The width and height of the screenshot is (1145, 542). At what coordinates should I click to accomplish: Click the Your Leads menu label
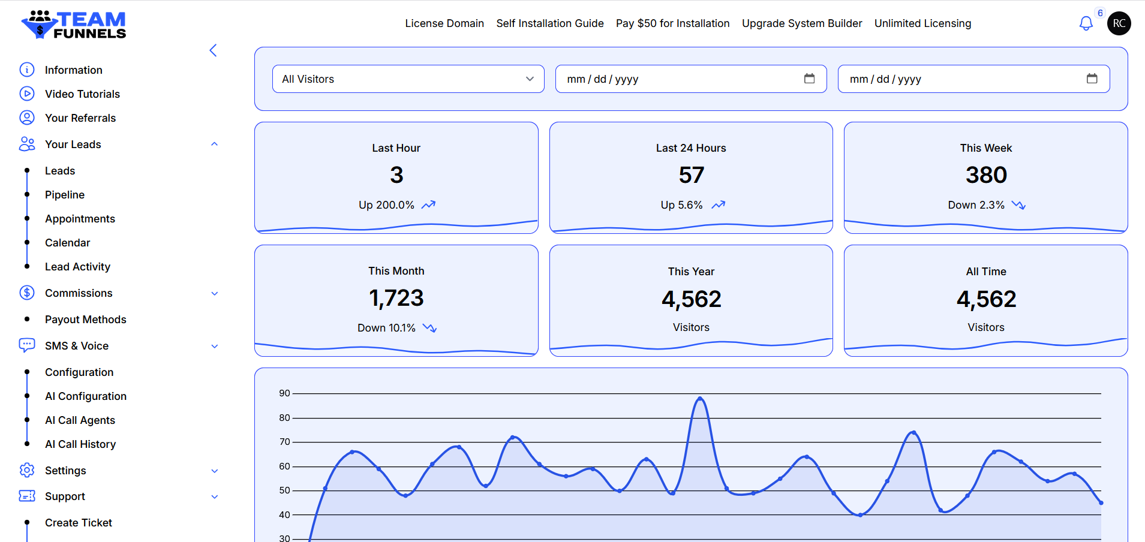click(73, 144)
